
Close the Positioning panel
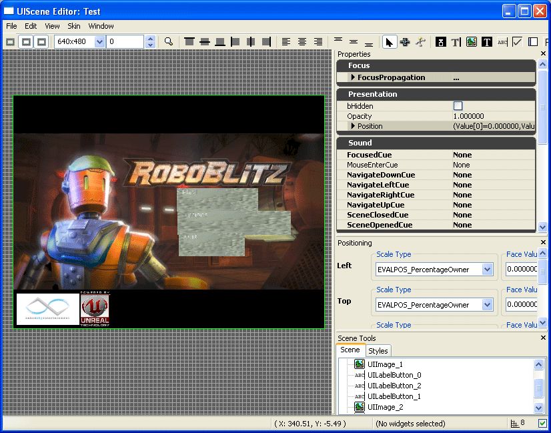click(x=543, y=242)
